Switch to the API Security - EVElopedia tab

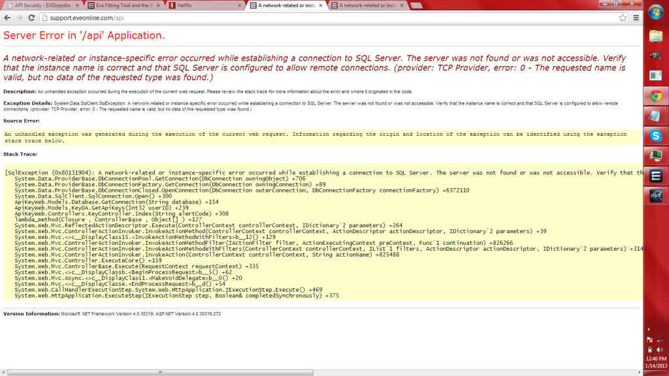click(x=39, y=5)
